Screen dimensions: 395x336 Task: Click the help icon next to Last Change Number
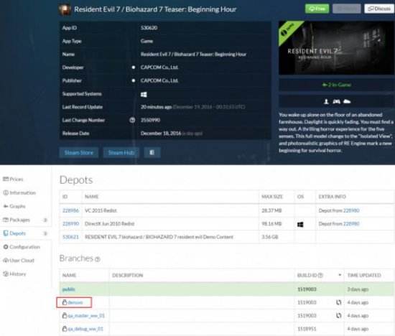132,120
